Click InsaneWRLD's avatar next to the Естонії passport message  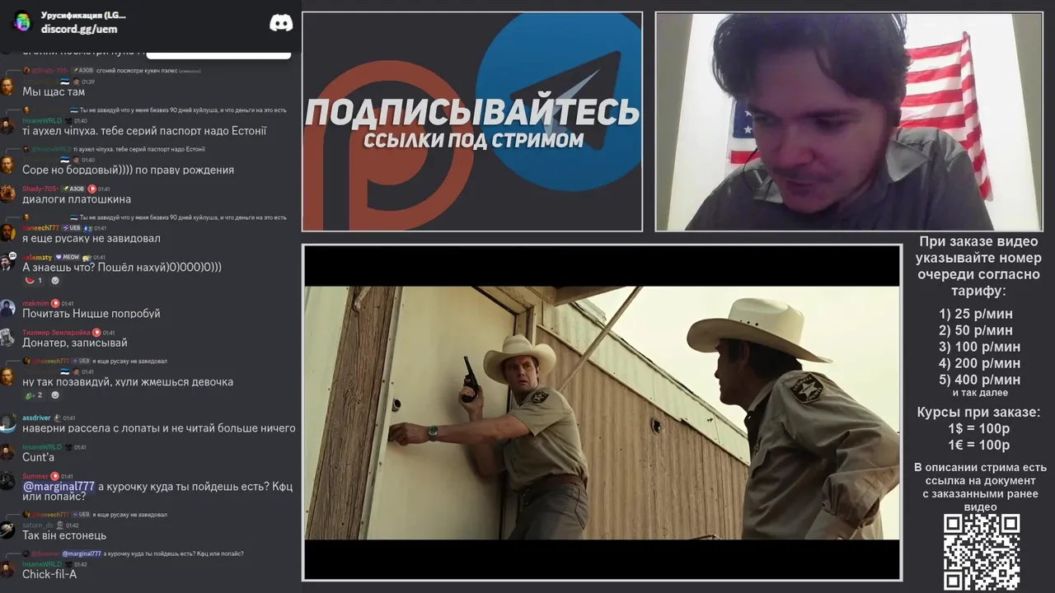click(x=7, y=125)
